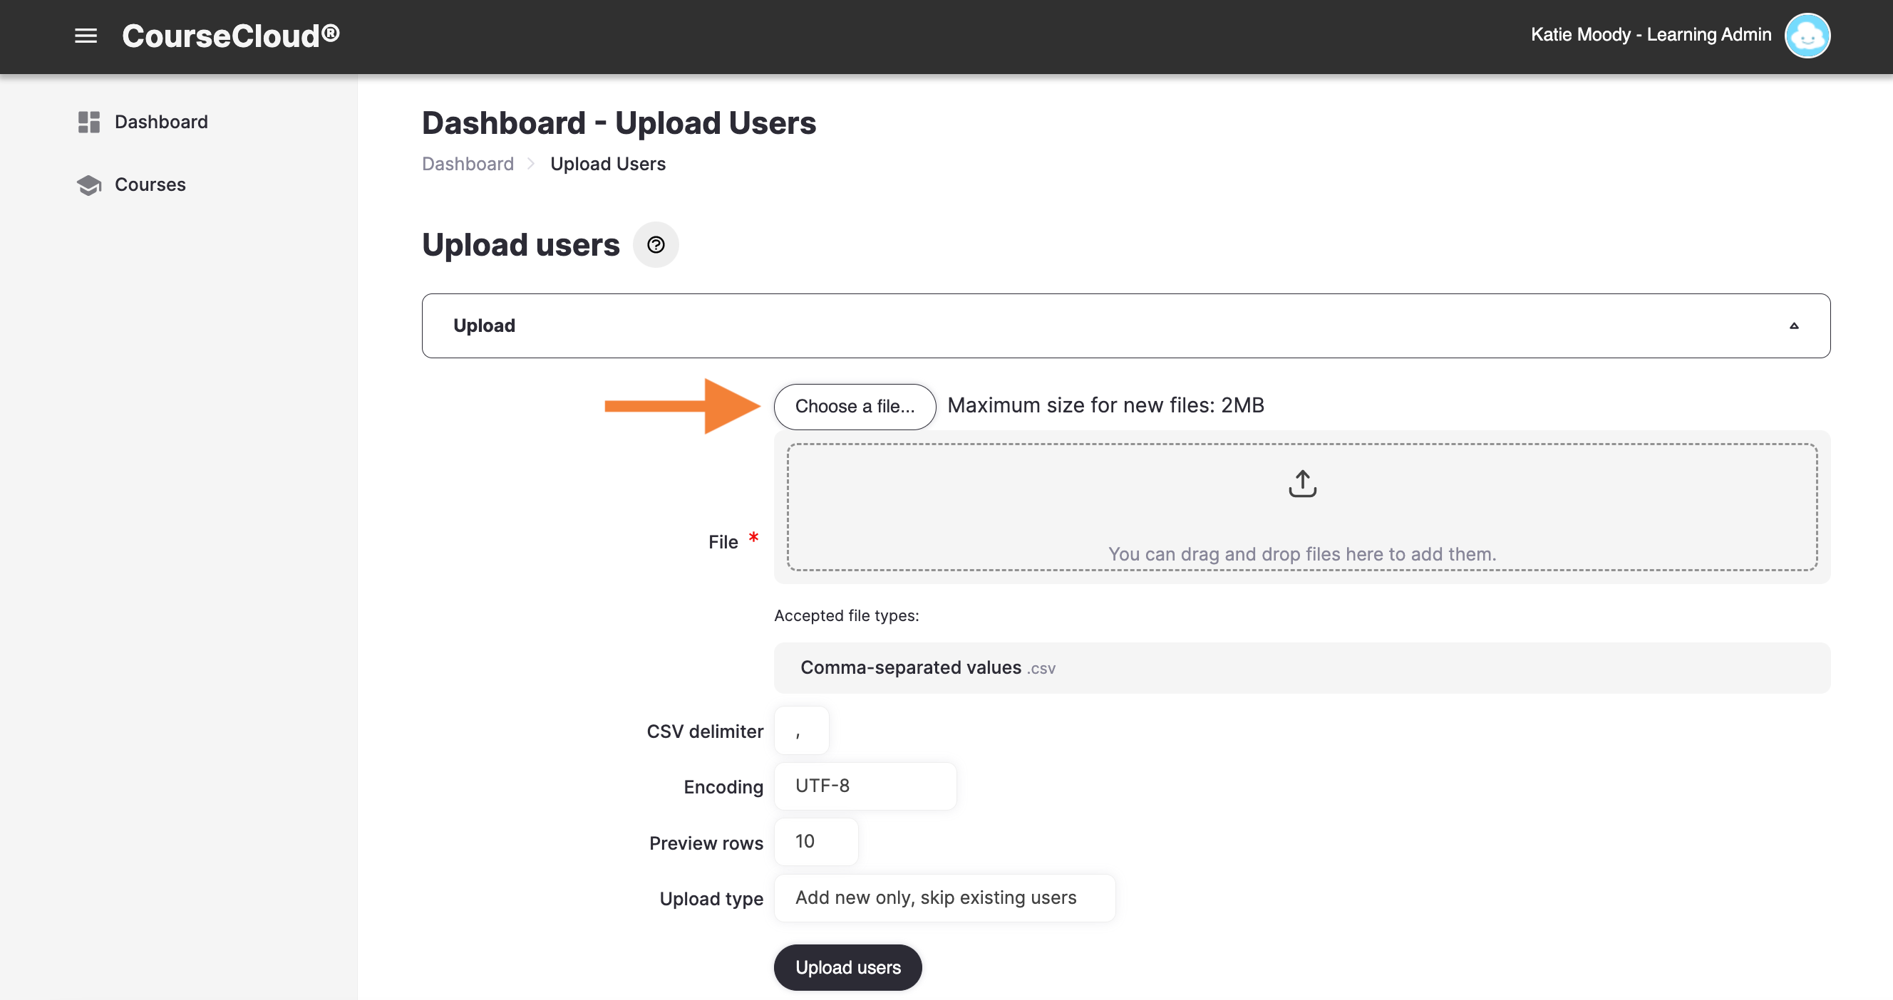Click Maximum size for new files text
The width and height of the screenshot is (1893, 1000).
tap(1105, 405)
